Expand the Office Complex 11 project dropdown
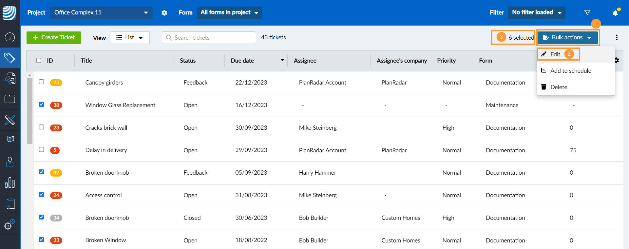 (x=101, y=12)
